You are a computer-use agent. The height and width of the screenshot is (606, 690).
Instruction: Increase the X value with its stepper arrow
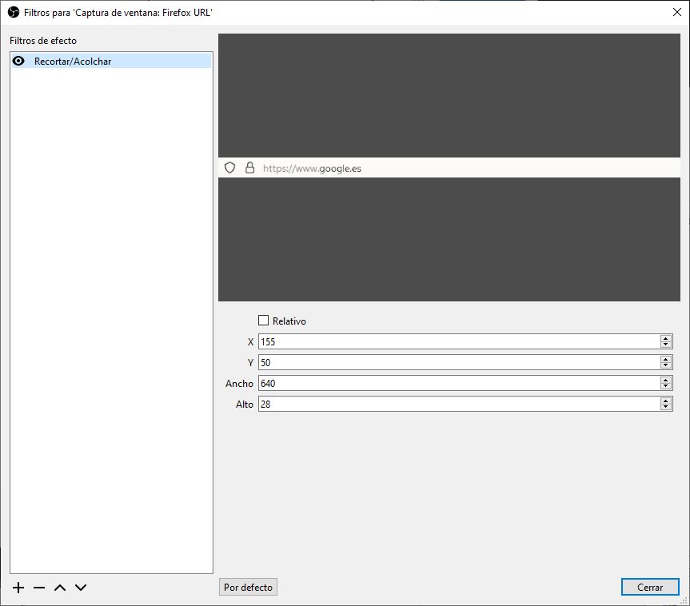click(x=665, y=338)
